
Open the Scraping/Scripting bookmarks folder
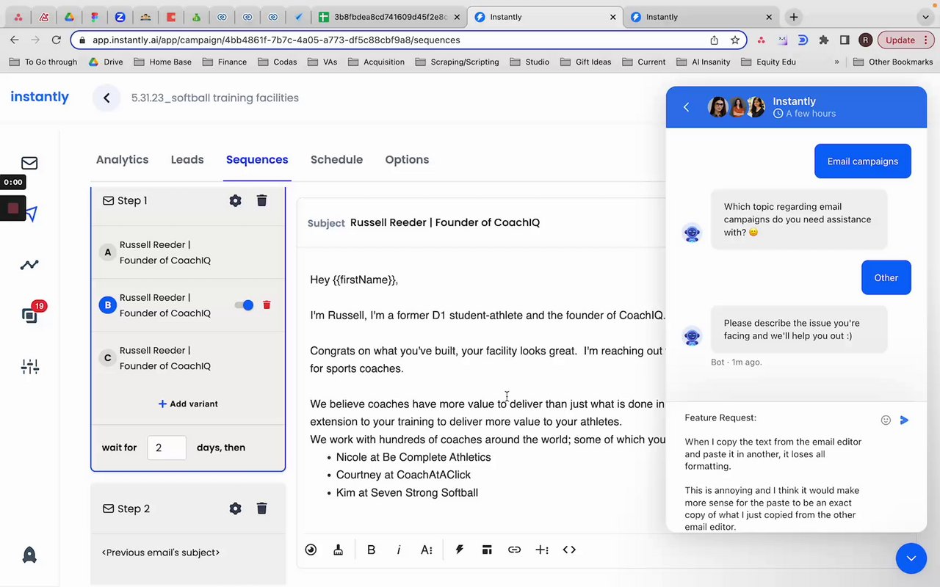457,62
